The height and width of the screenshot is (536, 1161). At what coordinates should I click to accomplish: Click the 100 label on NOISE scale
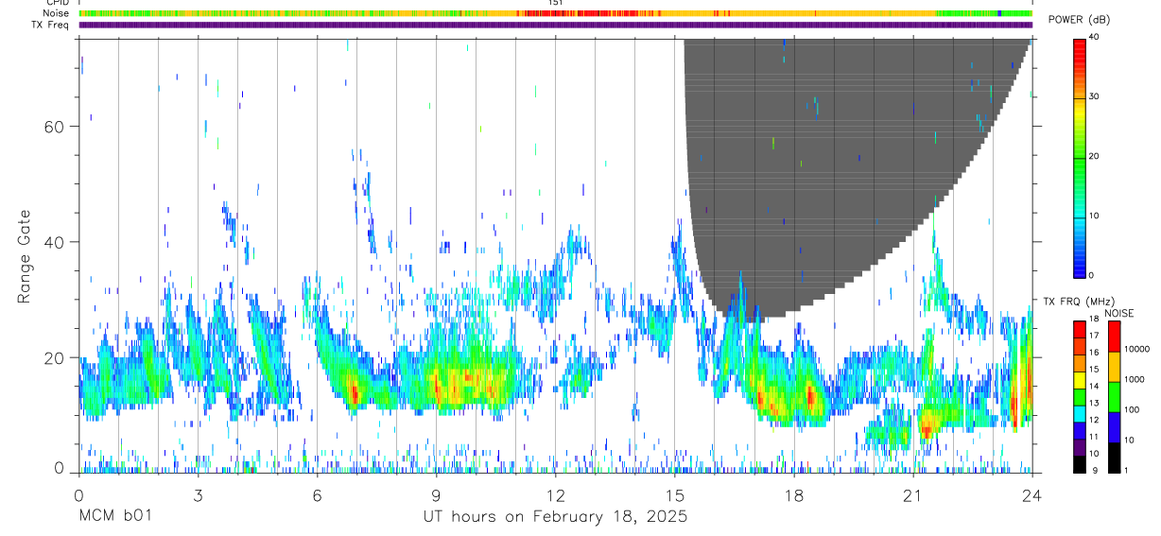1132,410
